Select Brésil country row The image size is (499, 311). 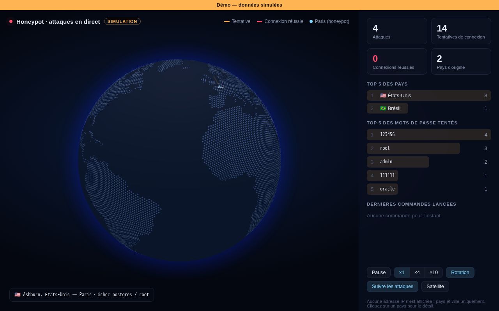click(x=429, y=108)
